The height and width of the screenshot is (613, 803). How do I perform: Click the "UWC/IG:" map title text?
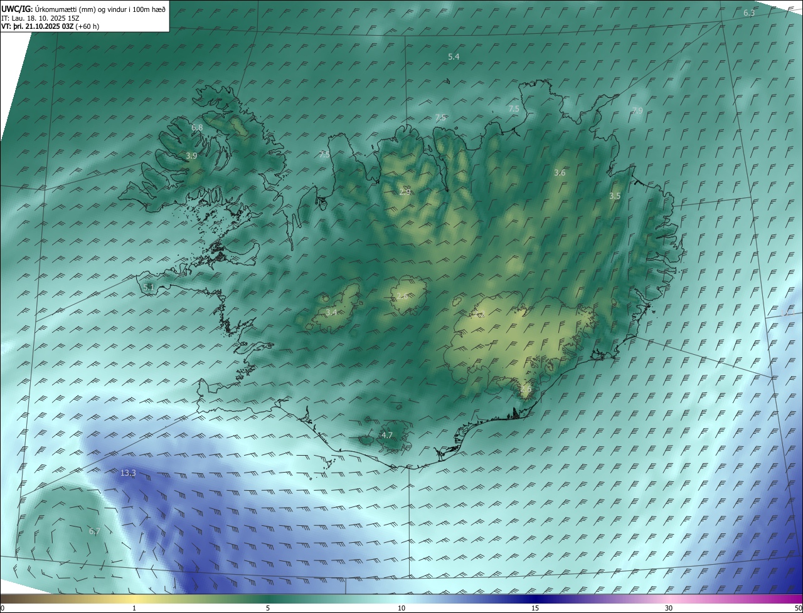click(17, 9)
